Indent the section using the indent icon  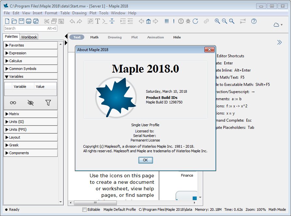click(123, 21)
